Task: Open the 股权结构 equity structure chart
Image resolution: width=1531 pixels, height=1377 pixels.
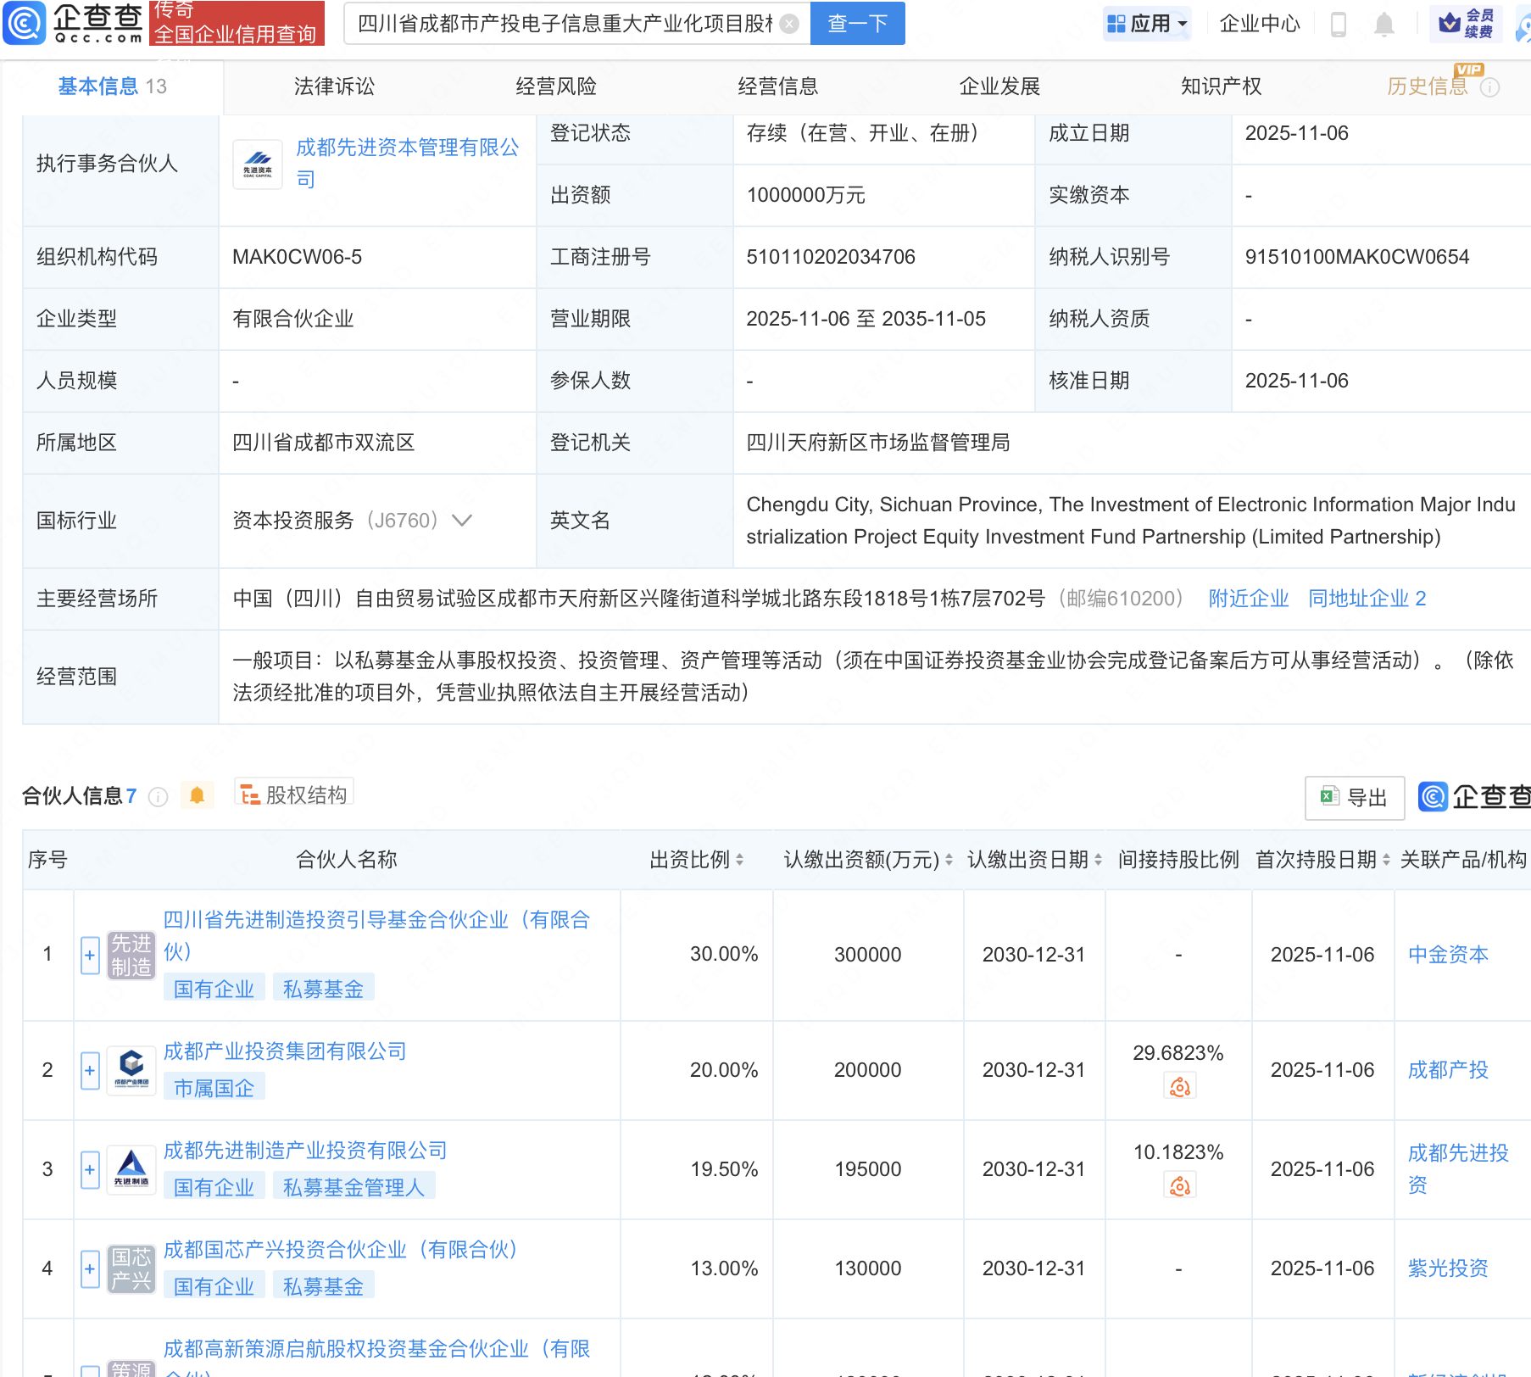Action: [x=293, y=794]
